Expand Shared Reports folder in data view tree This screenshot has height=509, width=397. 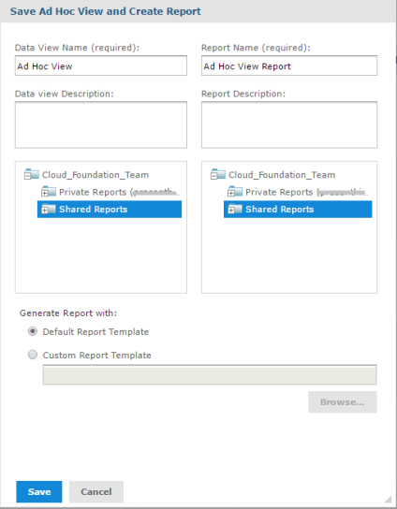[x=45, y=211]
